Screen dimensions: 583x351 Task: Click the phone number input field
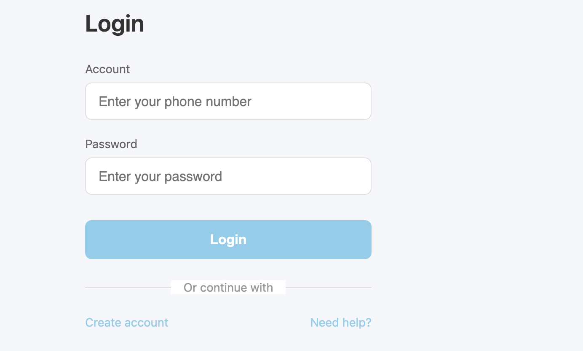click(228, 101)
